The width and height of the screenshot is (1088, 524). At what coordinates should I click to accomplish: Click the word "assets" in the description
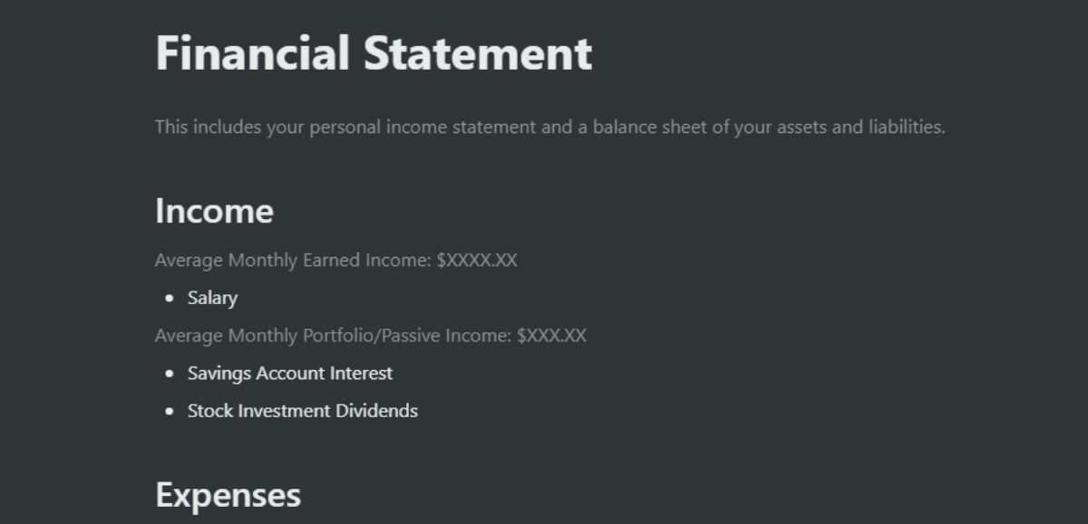[x=801, y=128]
